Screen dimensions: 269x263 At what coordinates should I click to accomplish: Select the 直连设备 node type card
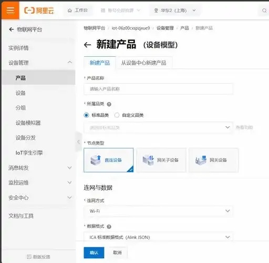[109, 160]
